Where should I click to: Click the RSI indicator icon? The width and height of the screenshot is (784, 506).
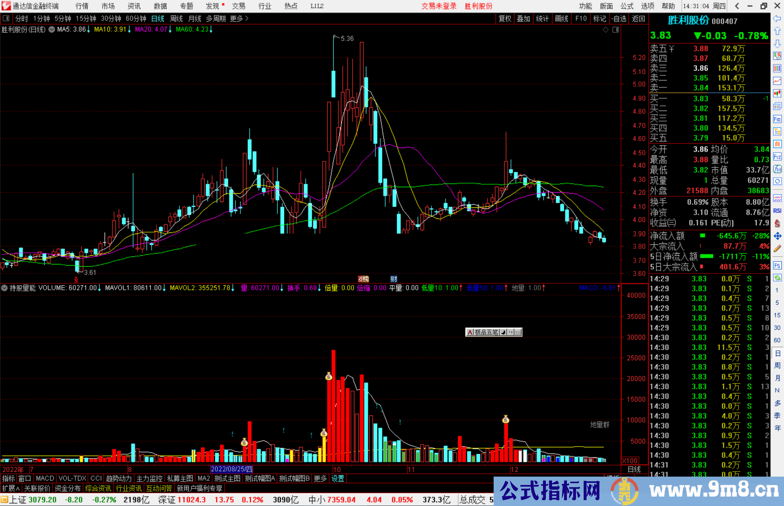tap(777, 211)
